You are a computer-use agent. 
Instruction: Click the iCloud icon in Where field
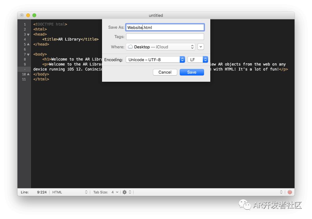point(130,47)
